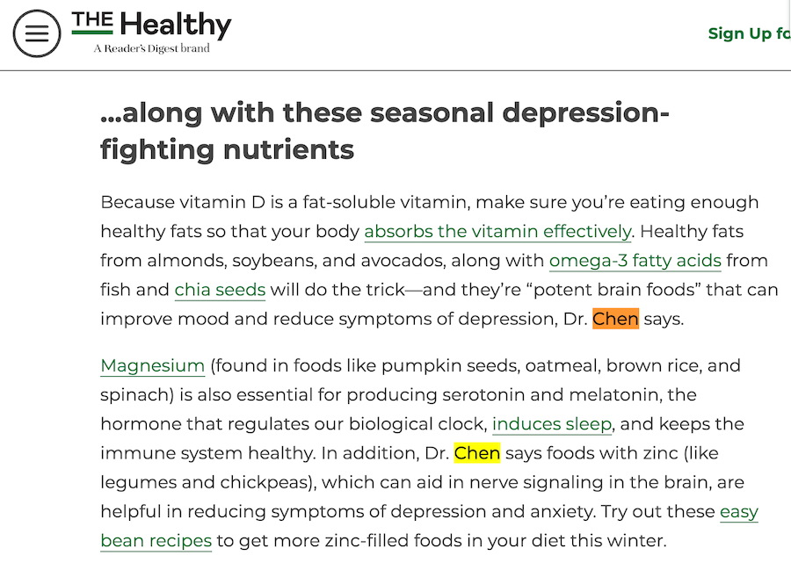The height and width of the screenshot is (570, 791).
Task: Click the Sign Up link in header
Action: pyautogui.click(x=749, y=33)
